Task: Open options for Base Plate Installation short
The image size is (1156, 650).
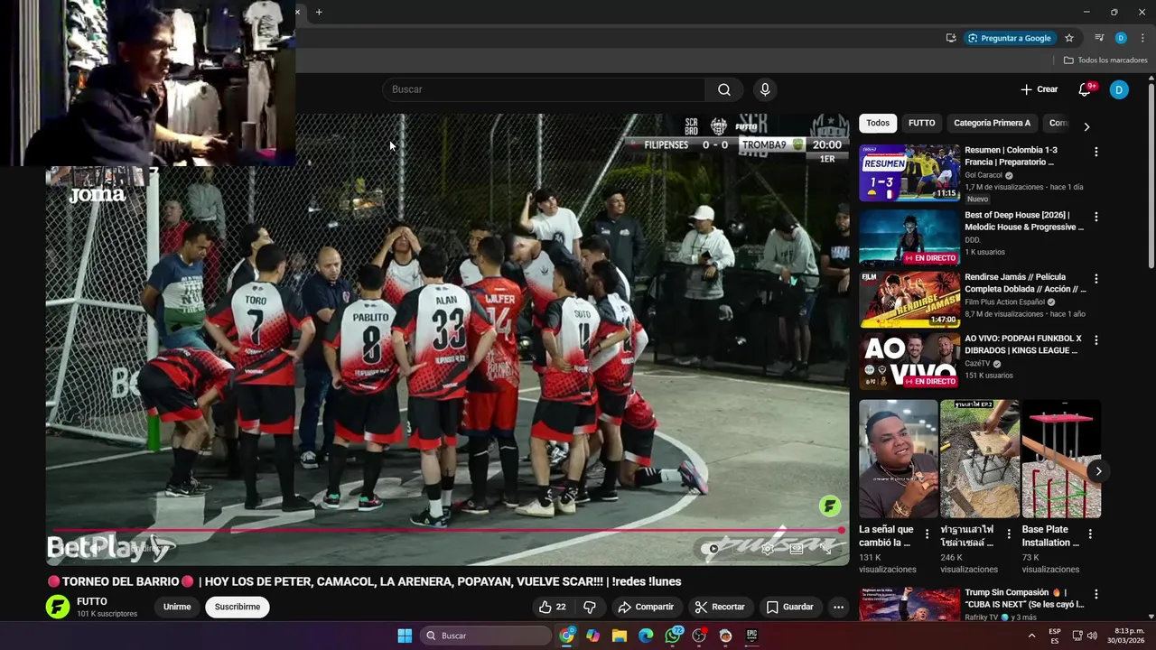Action: coord(1090,534)
